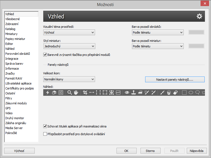Screen dimensions: 211x158
Task: Click the settings gear in Vzhled header
Action: pos(199,17)
